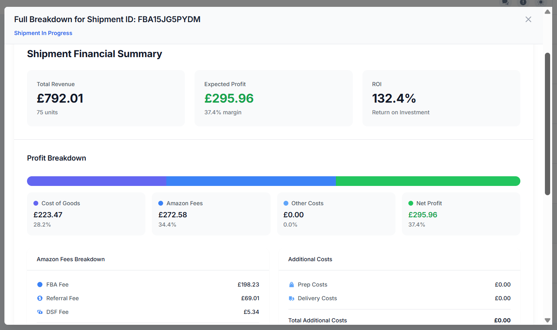Click the exclamation alert icon
Screen dimensions: 557x330
523,2
